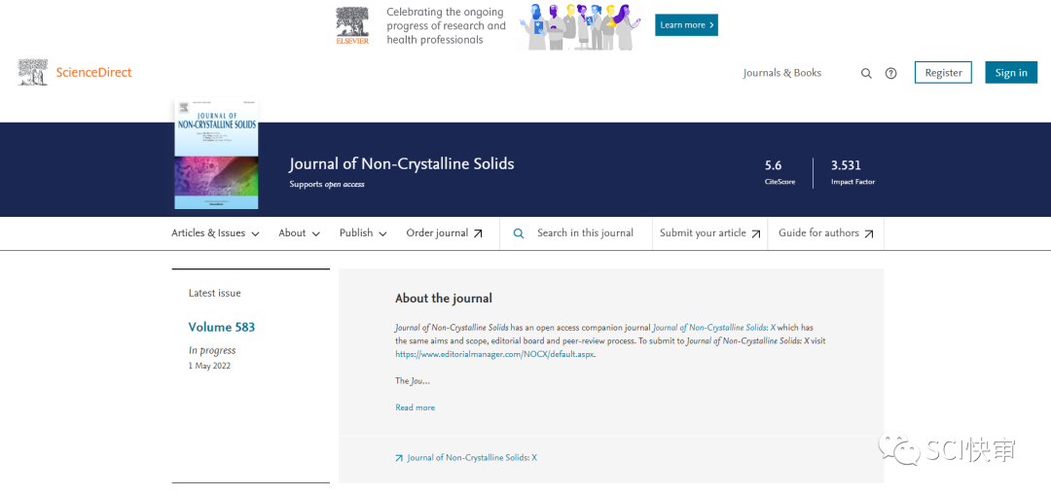This screenshot has height=496, width=1051.
Task: Open the help question mark icon
Action: click(x=890, y=73)
